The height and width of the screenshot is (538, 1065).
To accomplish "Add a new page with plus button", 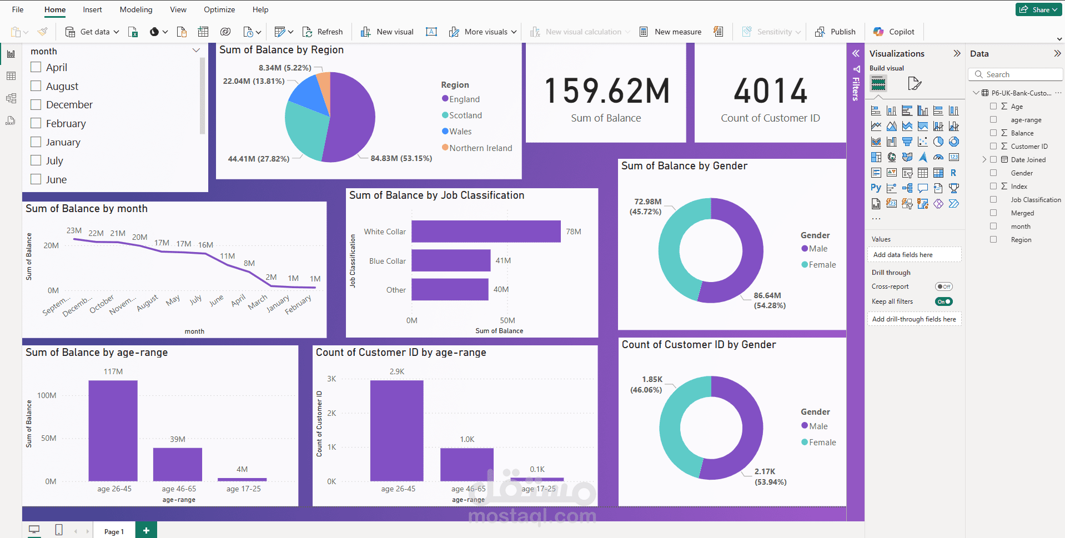I will pyautogui.click(x=146, y=530).
